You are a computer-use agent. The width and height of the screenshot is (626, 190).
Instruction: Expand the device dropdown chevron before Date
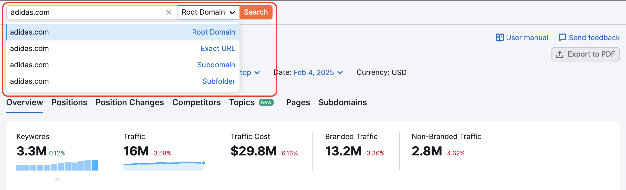(257, 73)
